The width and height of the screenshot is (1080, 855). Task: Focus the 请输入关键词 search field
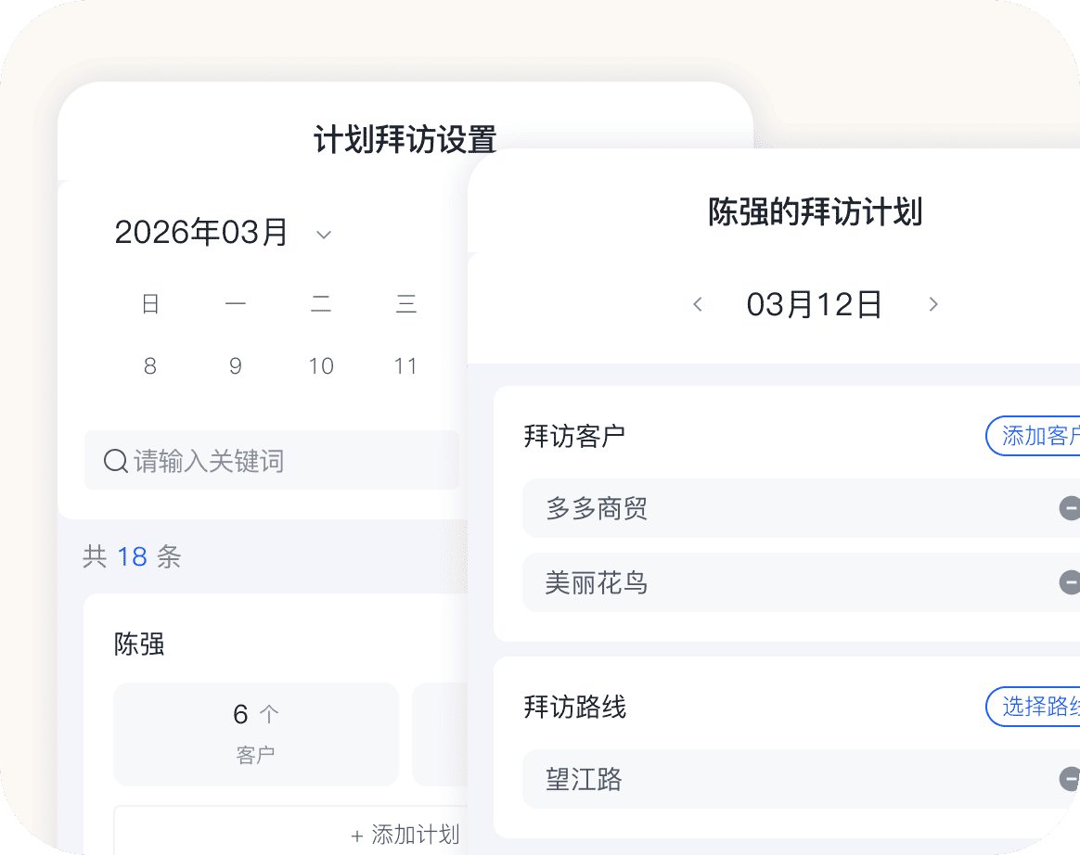pos(288,461)
